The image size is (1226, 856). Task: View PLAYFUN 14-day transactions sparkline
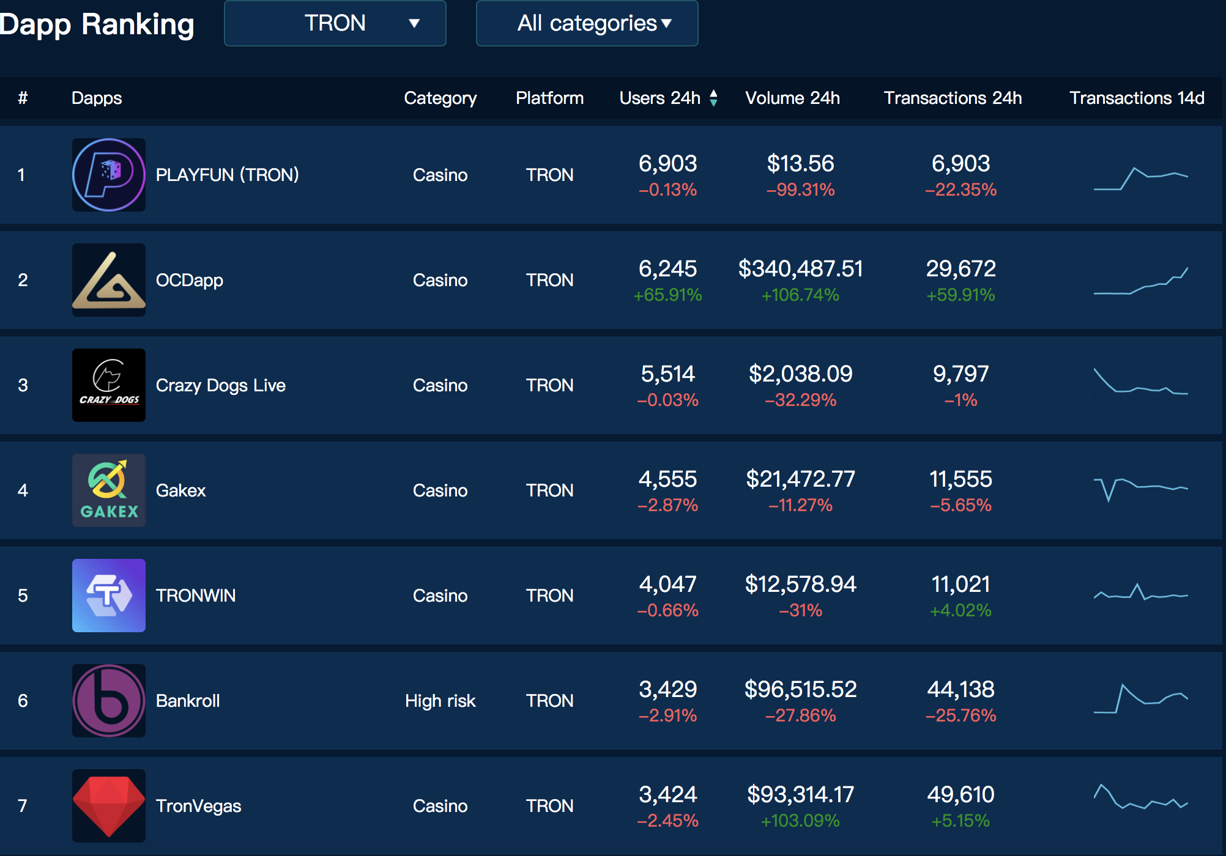click(x=1141, y=178)
